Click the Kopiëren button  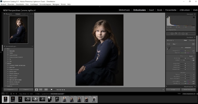click(x=11, y=90)
